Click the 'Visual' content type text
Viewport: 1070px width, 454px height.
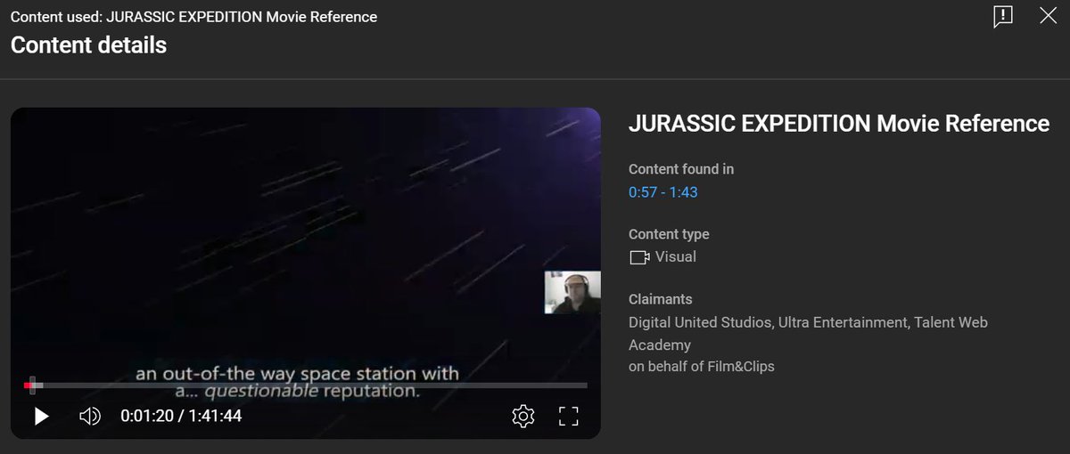(x=676, y=256)
